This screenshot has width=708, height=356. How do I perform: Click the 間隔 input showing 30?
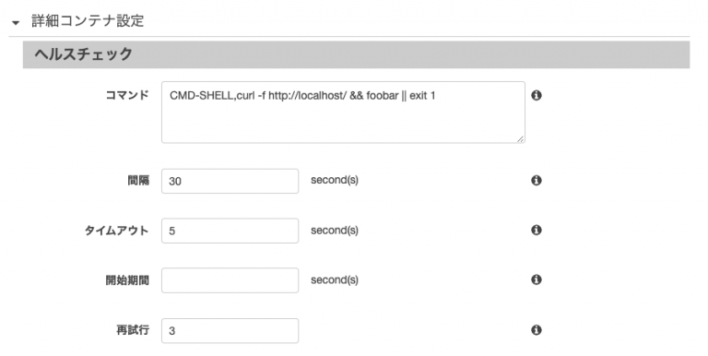pyautogui.click(x=230, y=181)
